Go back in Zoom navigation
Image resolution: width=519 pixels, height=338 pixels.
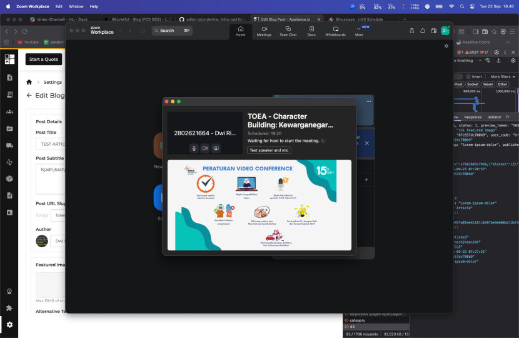coord(121,31)
